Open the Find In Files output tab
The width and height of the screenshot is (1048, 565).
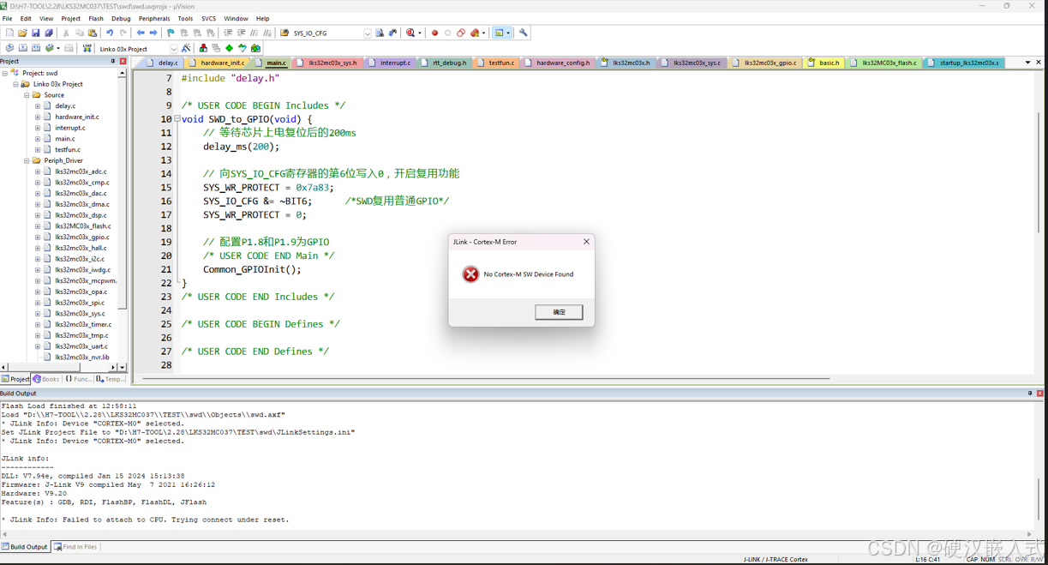pos(75,547)
